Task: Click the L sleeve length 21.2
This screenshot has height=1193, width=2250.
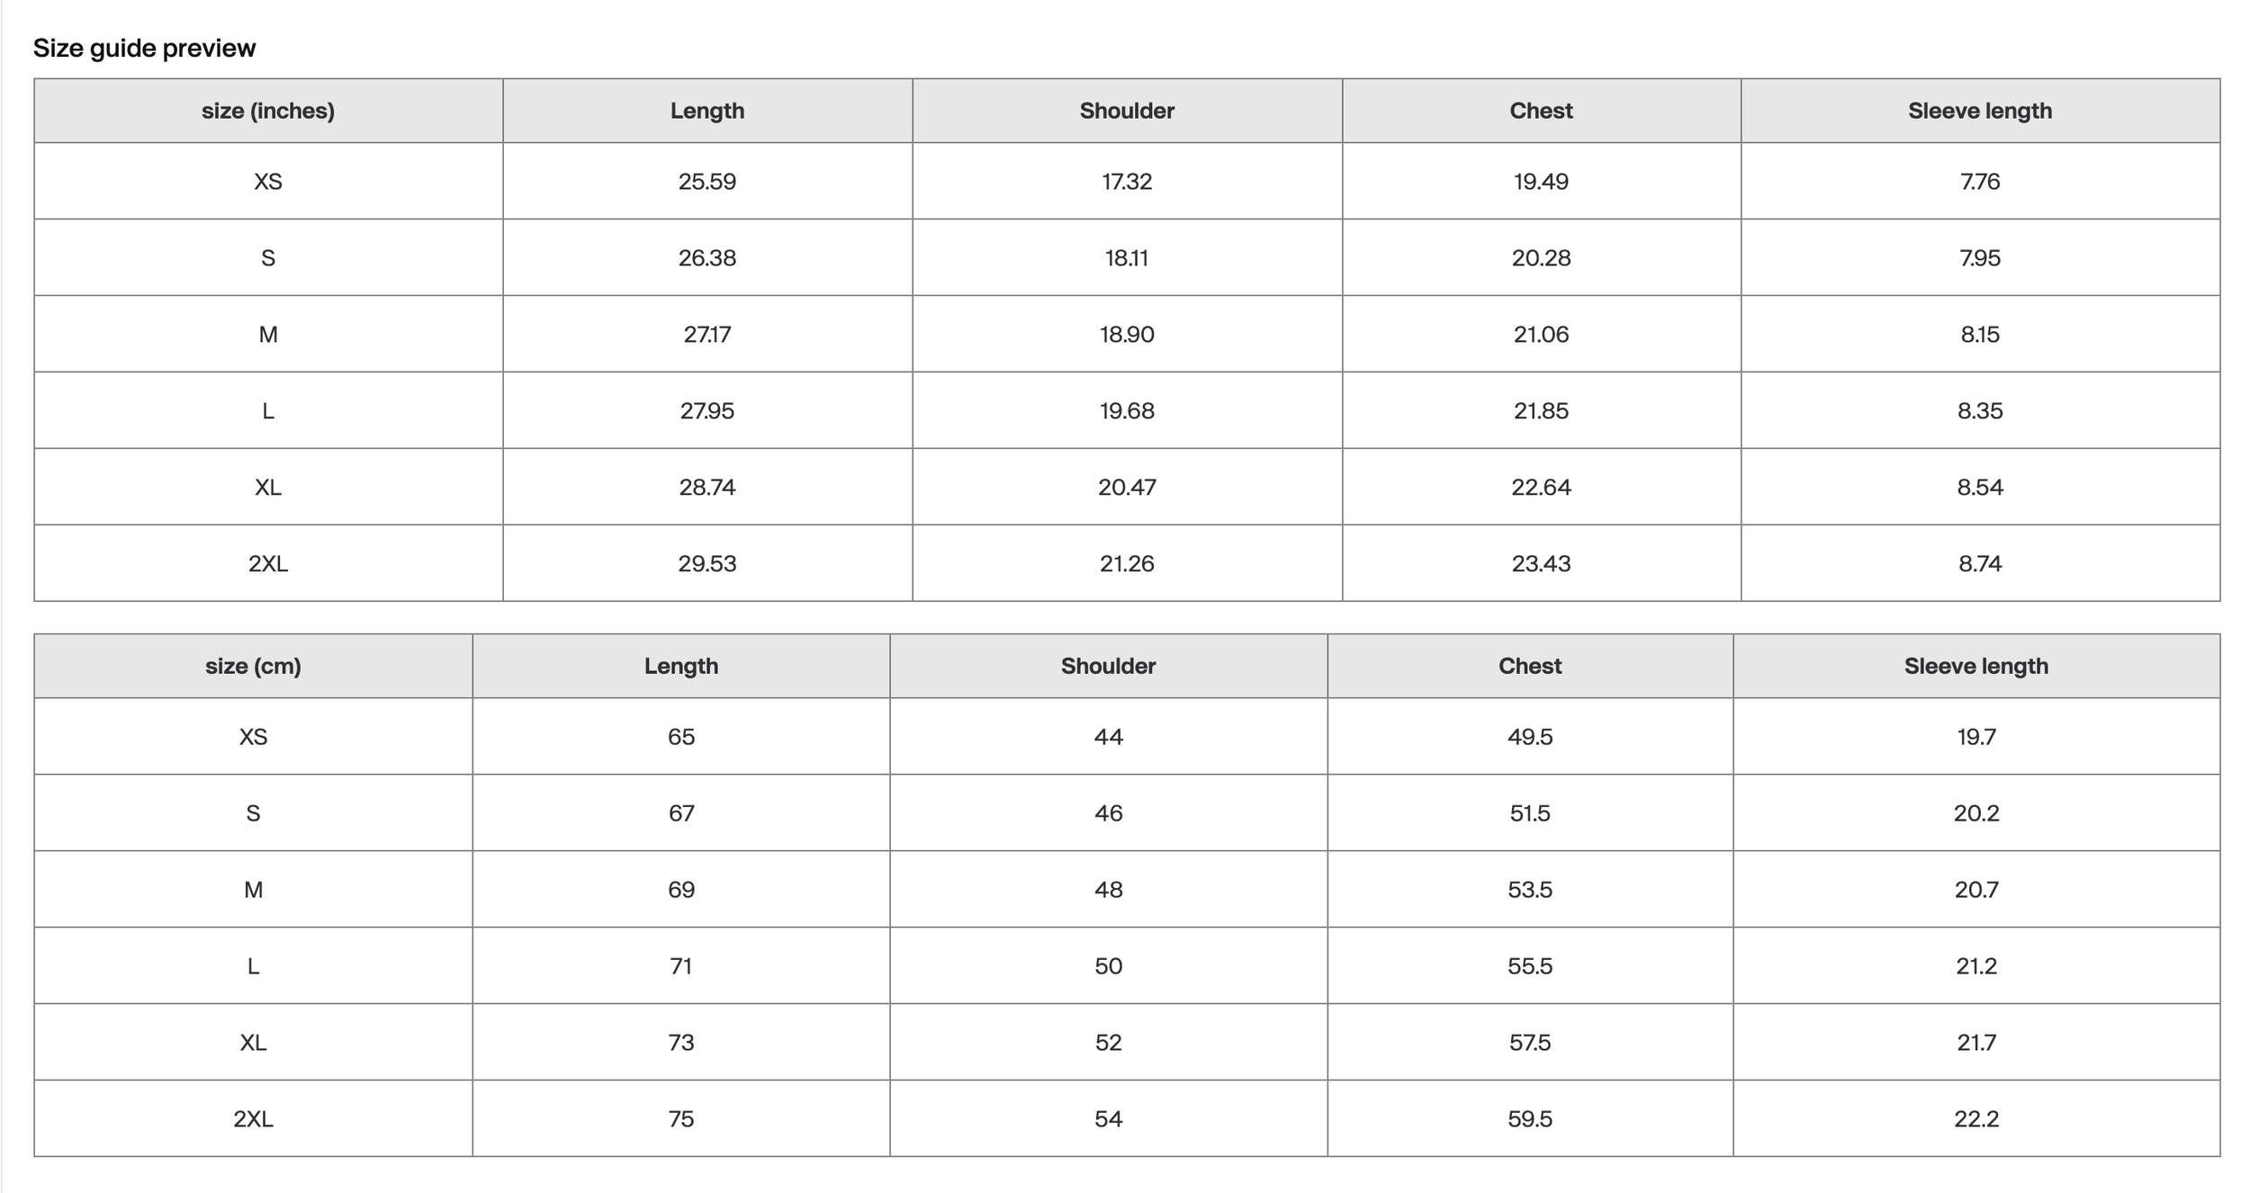Action: (1976, 966)
